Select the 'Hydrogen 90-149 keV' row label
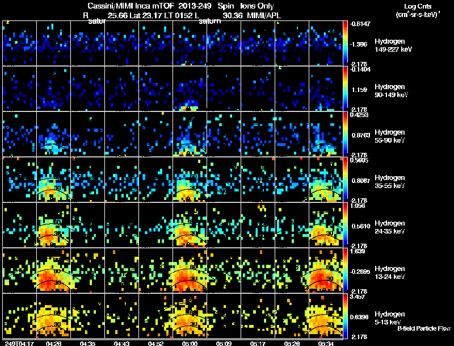 click(x=391, y=91)
